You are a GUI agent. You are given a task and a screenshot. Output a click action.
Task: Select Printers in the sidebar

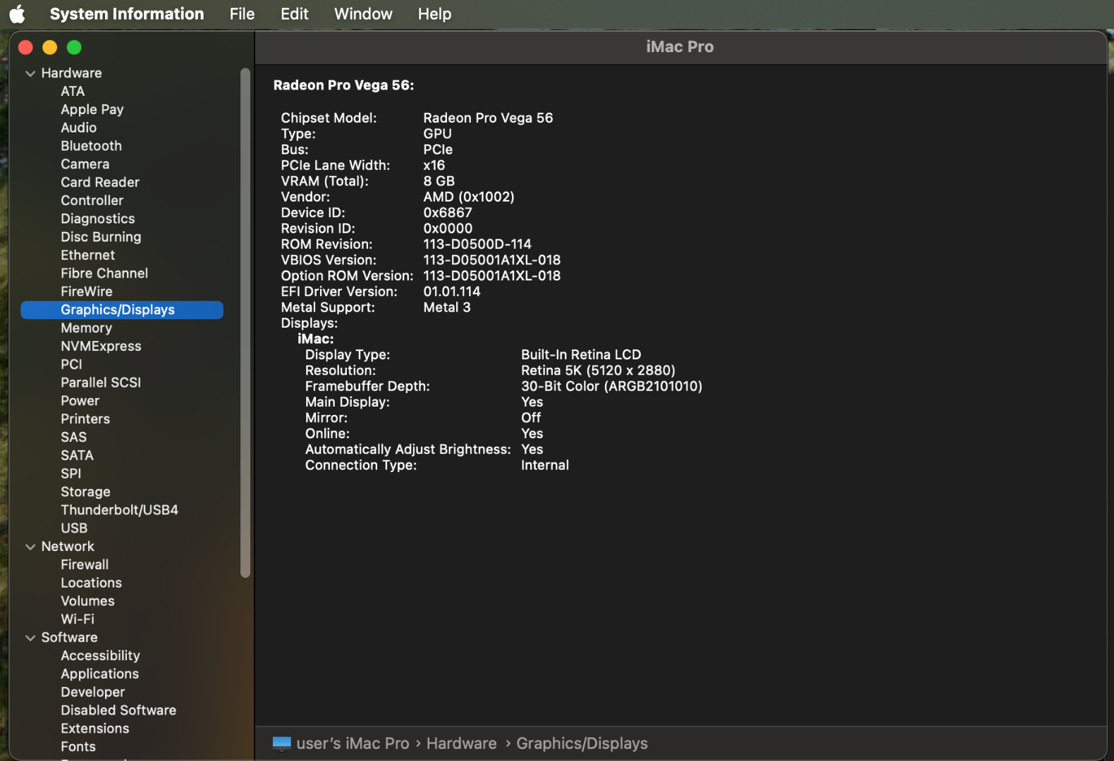85,419
